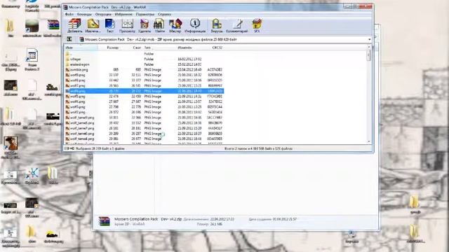Viewport: 449px width, 252px height.
Task: Open the Команды menu
Action: click(x=84, y=14)
